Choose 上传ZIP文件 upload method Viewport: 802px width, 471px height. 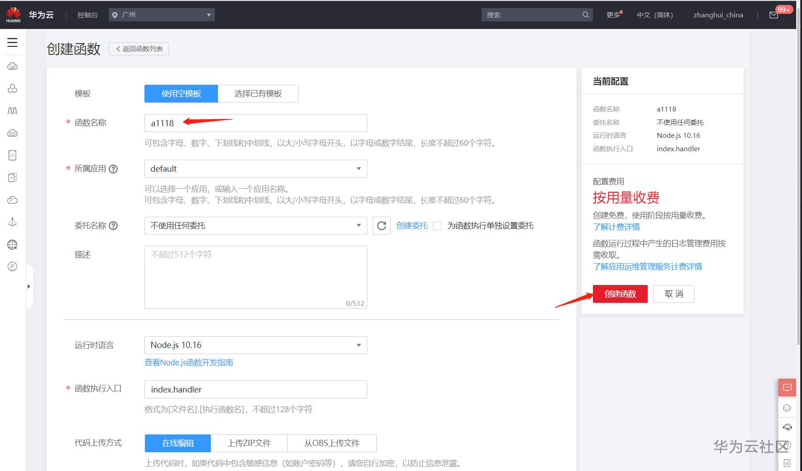click(249, 443)
